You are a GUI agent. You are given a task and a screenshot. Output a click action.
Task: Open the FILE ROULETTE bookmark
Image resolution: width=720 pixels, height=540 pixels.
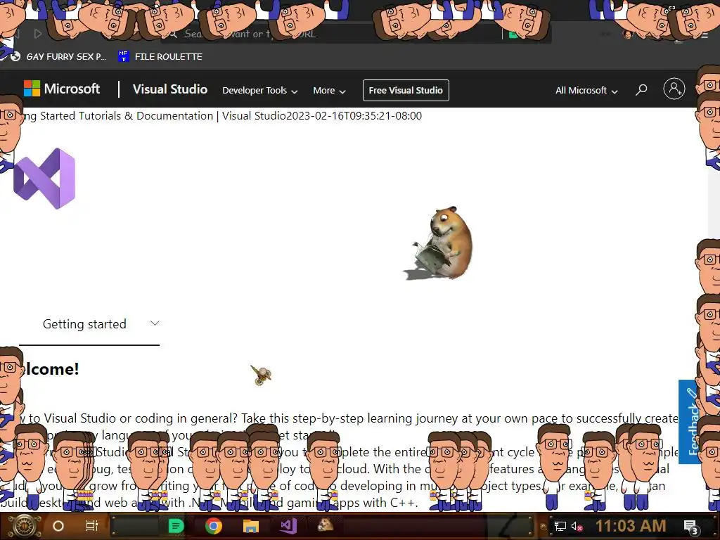[160, 56]
